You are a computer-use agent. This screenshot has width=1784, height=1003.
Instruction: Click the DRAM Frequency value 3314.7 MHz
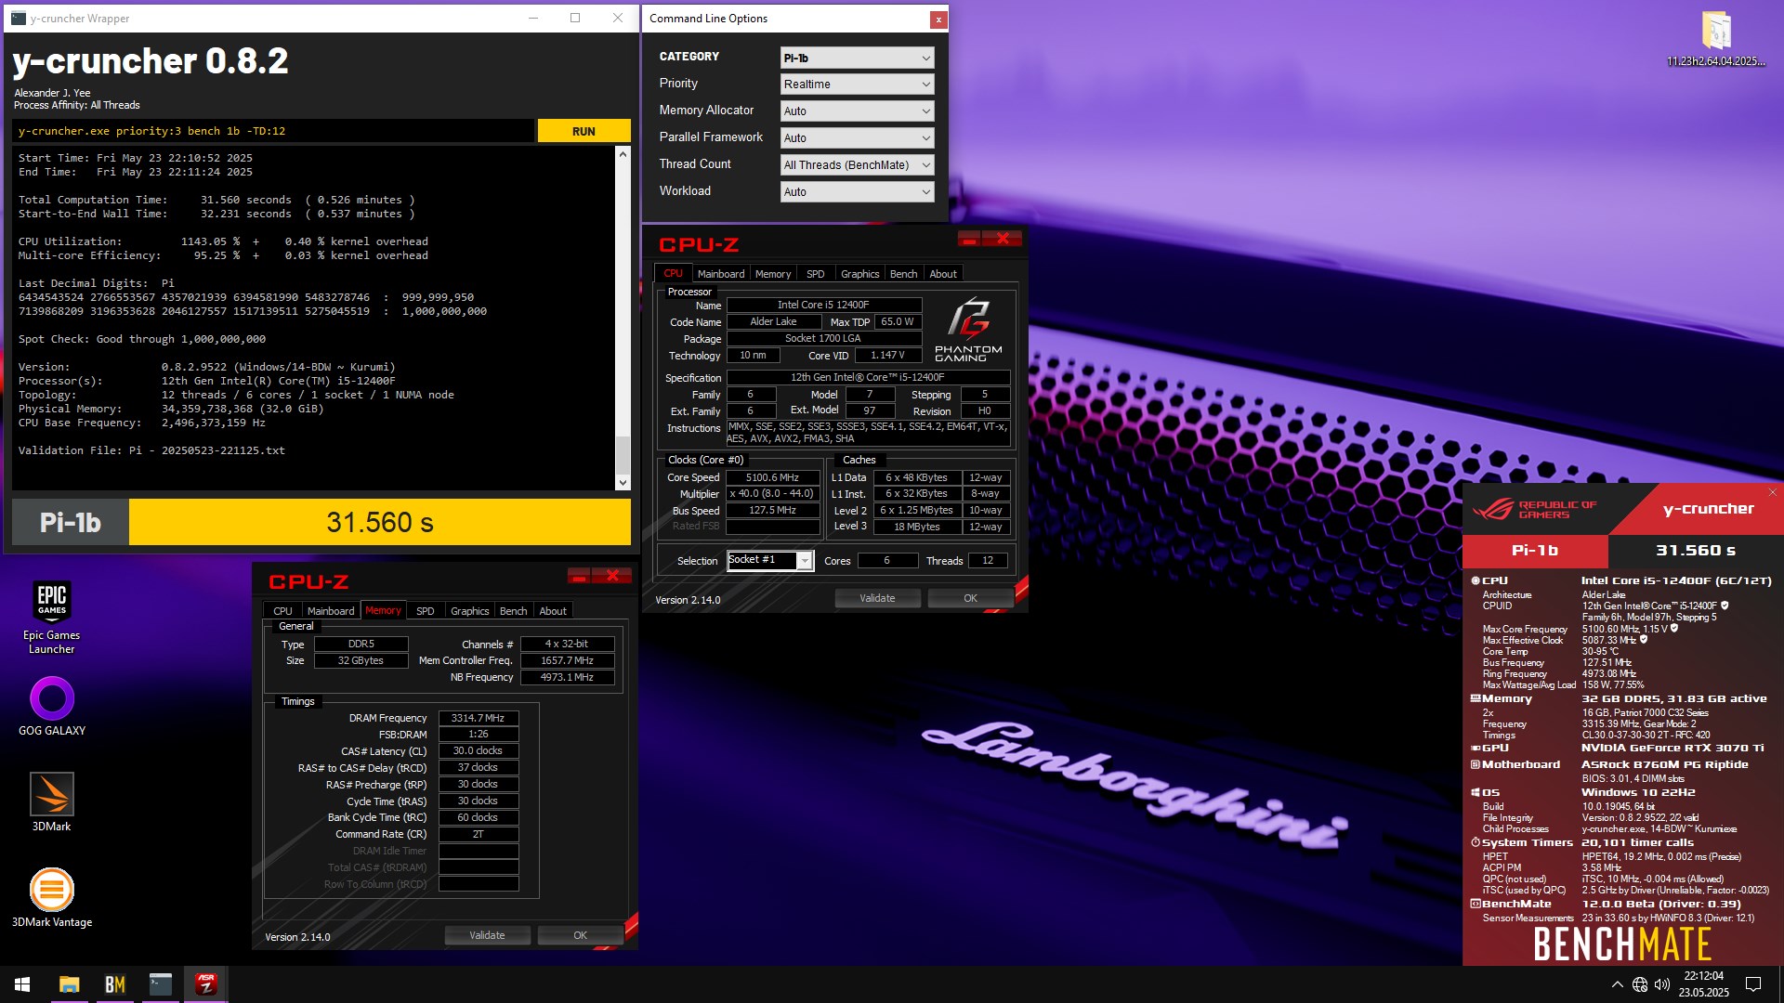478,718
